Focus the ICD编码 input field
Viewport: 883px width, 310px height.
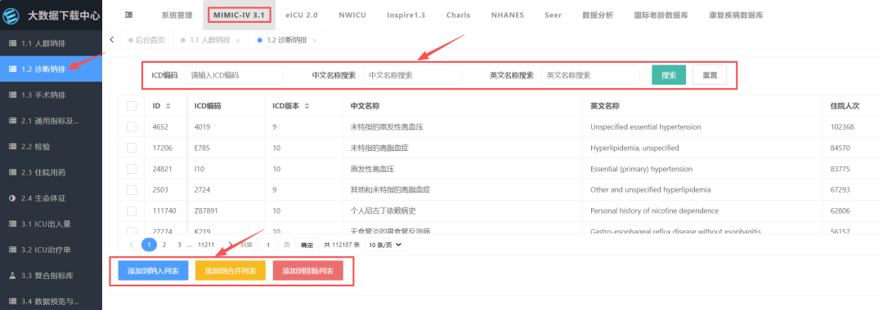235,75
